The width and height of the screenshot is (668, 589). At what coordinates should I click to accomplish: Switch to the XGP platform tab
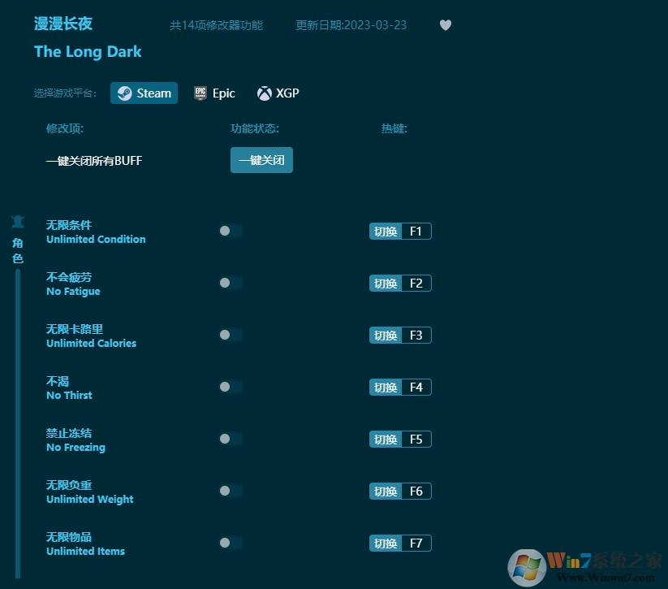pyautogui.click(x=278, y=93)
